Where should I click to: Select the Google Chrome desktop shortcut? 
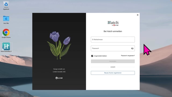coord(6,33)
